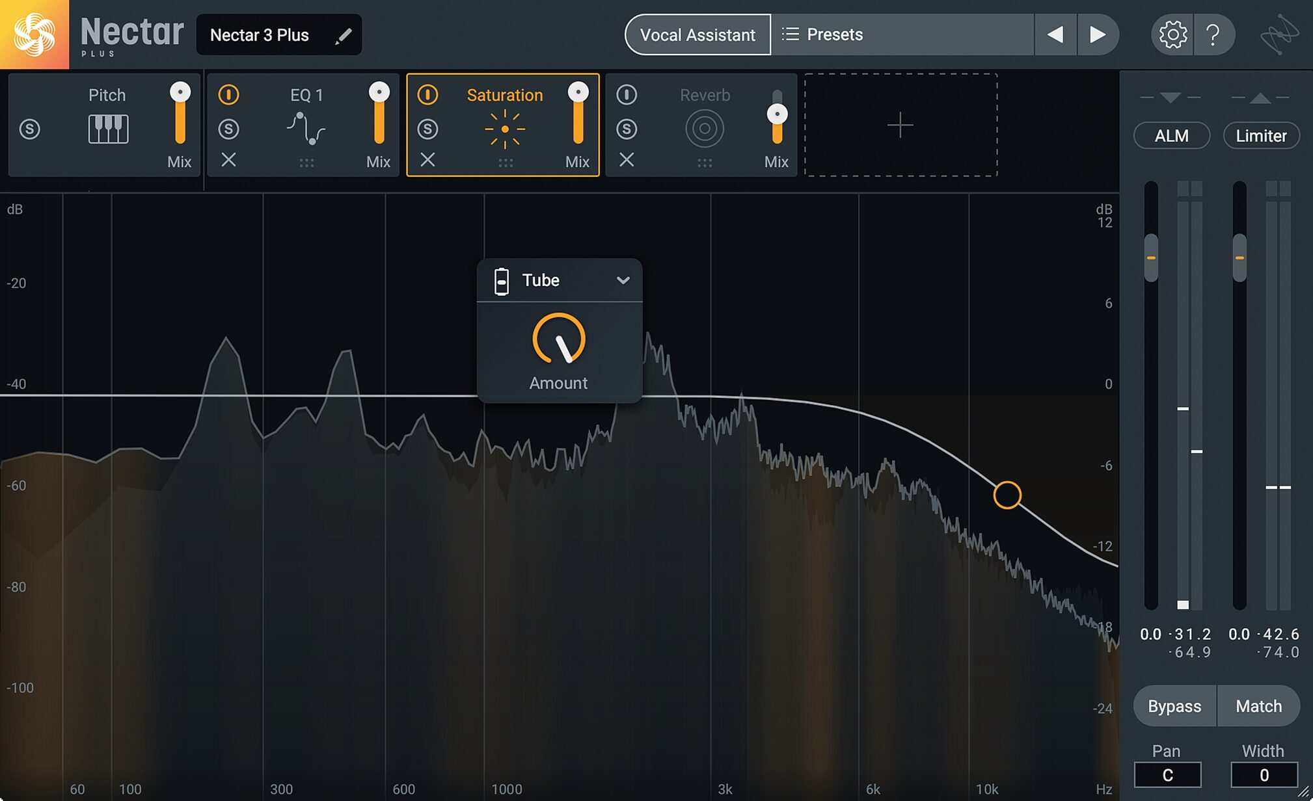
Task: Toggle EQ 1 module power
Action: (x=228, y=95)
